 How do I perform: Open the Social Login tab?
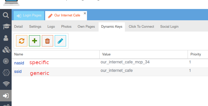click(x=169, y=27)
